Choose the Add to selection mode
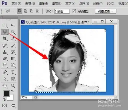This screenshot has width=128, height=110. [x=25, y=11]
